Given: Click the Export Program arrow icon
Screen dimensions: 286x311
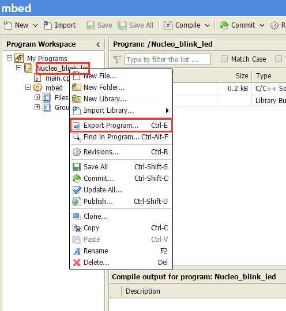Looking at the screenshot, I should pos(77,126).
